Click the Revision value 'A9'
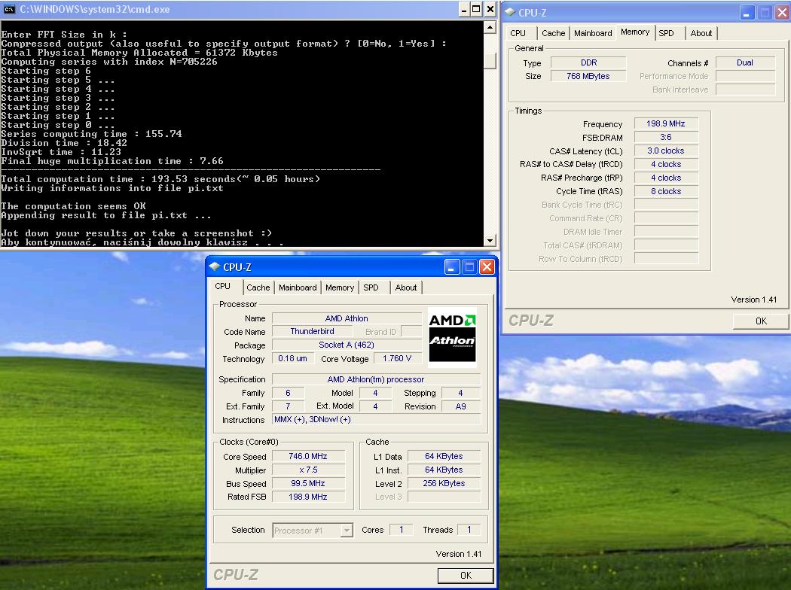Viewport: 791px width, 590px height. click(460, 406)
